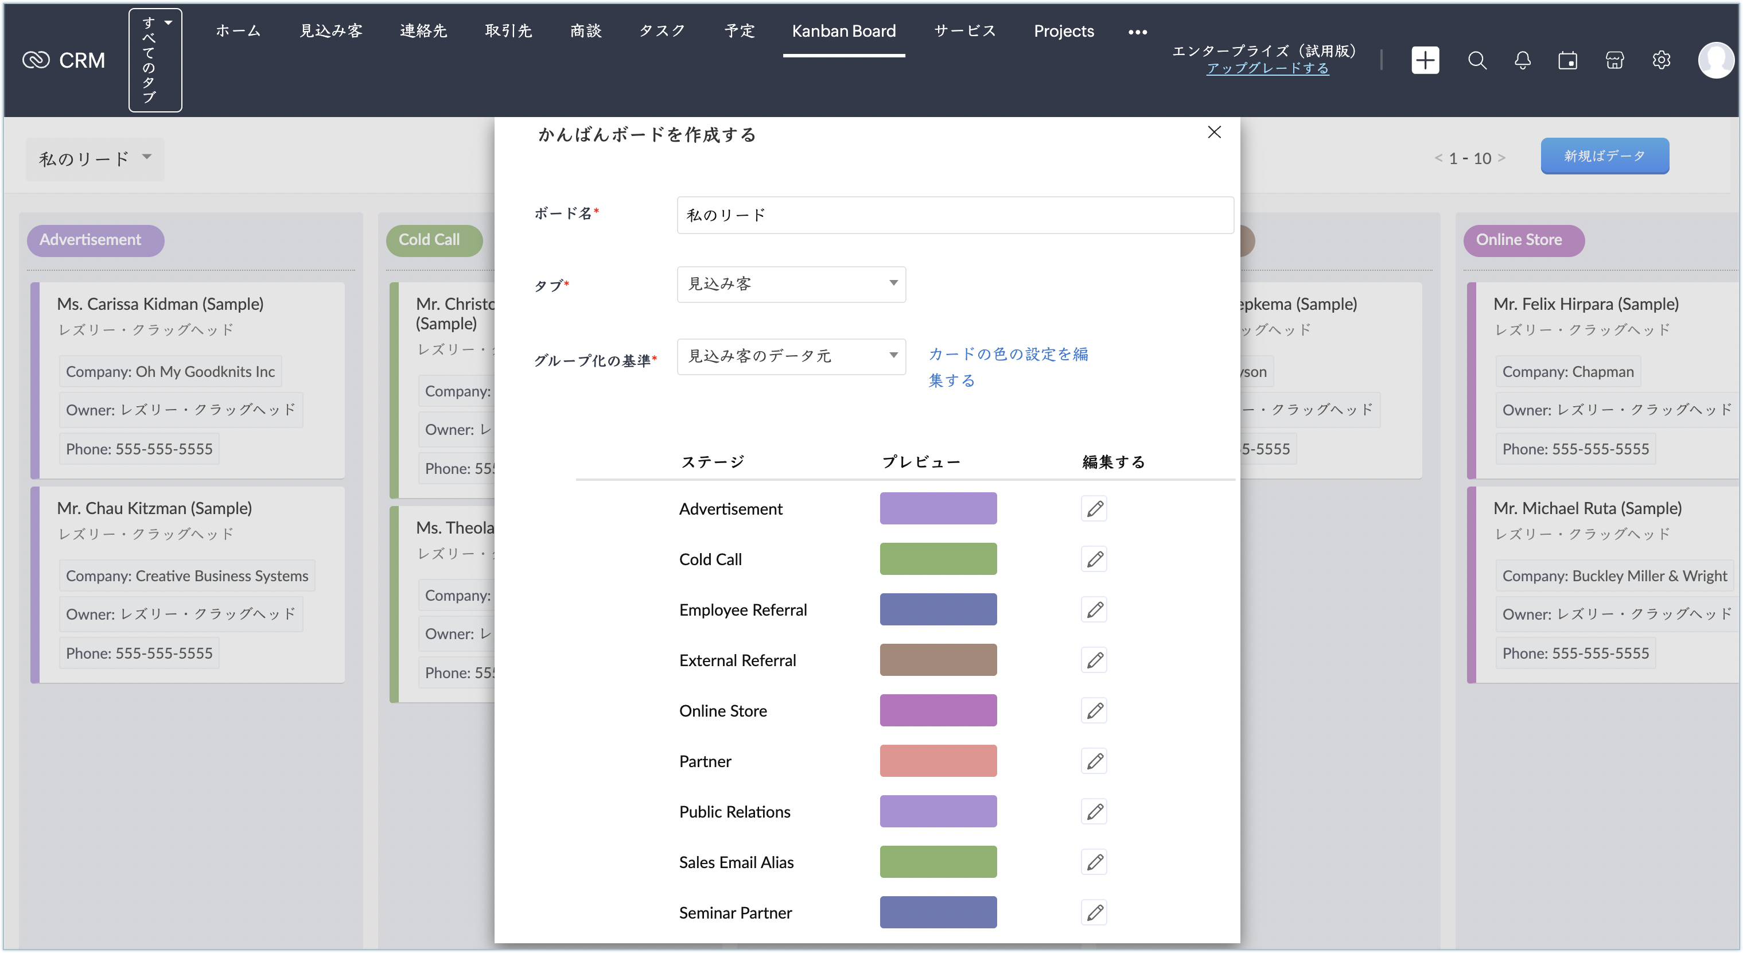Image resolution: width=1743 pixels, height=953 pixels.
Task: Open the グループ化の基準 dropdown
Action: (x=790, y=356)
